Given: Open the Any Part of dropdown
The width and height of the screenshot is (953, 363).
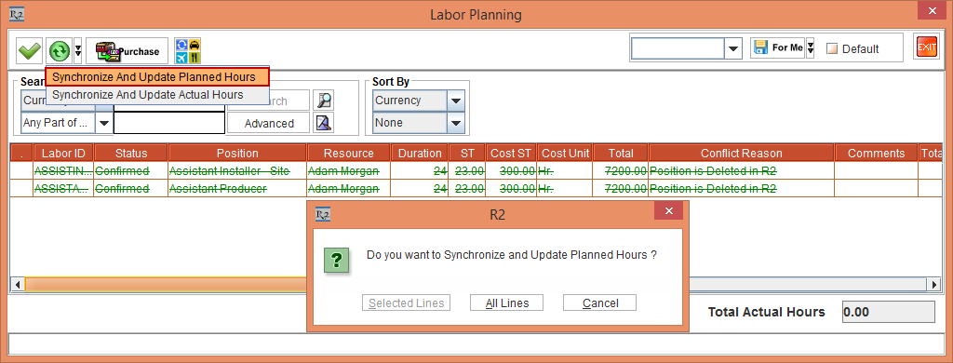Looking at the screenshot, I should 104,123.
